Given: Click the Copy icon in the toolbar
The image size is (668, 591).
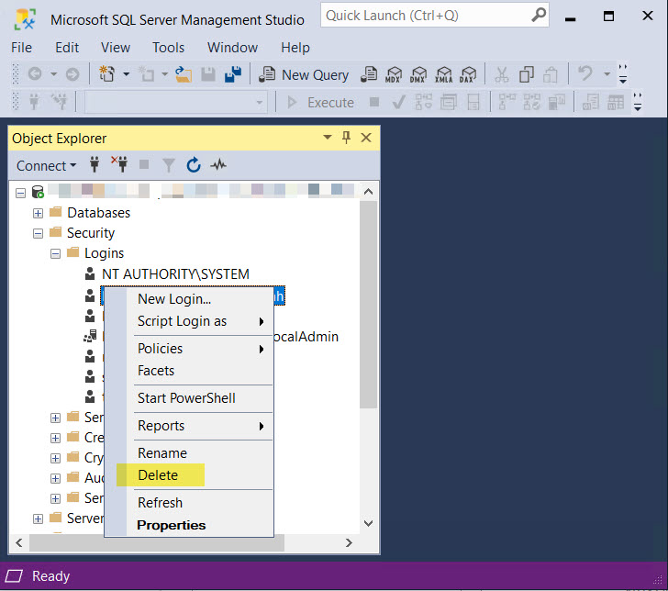Looking at the screenshot, I should 526,75.
